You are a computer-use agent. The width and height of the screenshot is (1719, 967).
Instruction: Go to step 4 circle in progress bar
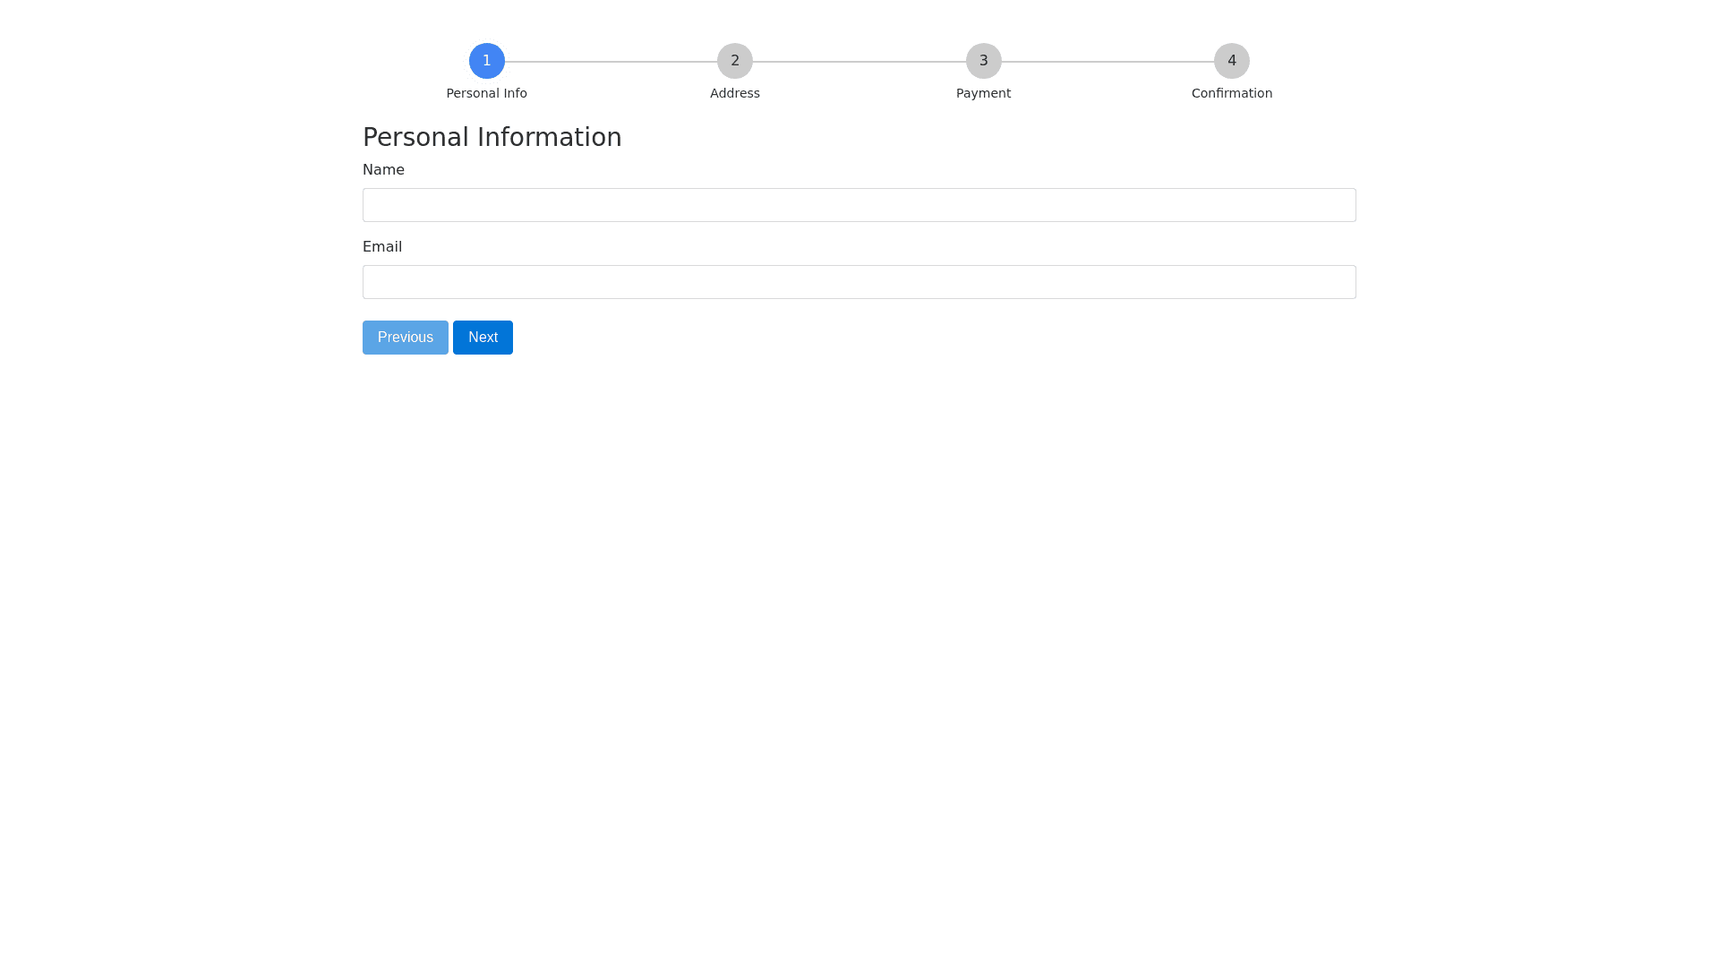pyautogui.click(x=1231, y=61)
